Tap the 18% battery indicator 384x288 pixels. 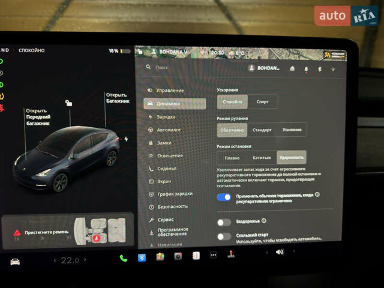click(x=119, y=51)
